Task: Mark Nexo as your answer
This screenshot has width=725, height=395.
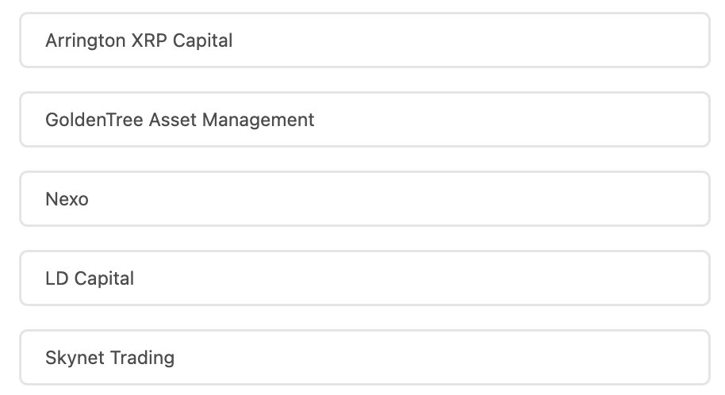Action: tap(364, 199)
